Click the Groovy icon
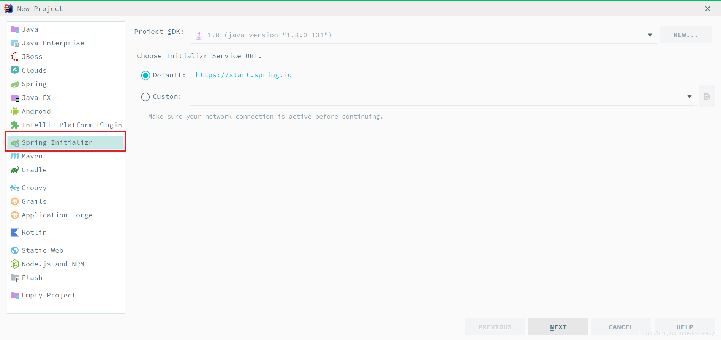The image size is (721, 340). (15, 188)
